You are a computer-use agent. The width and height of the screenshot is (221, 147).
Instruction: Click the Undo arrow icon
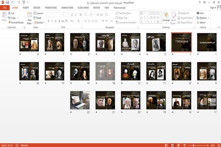point(13,3)
